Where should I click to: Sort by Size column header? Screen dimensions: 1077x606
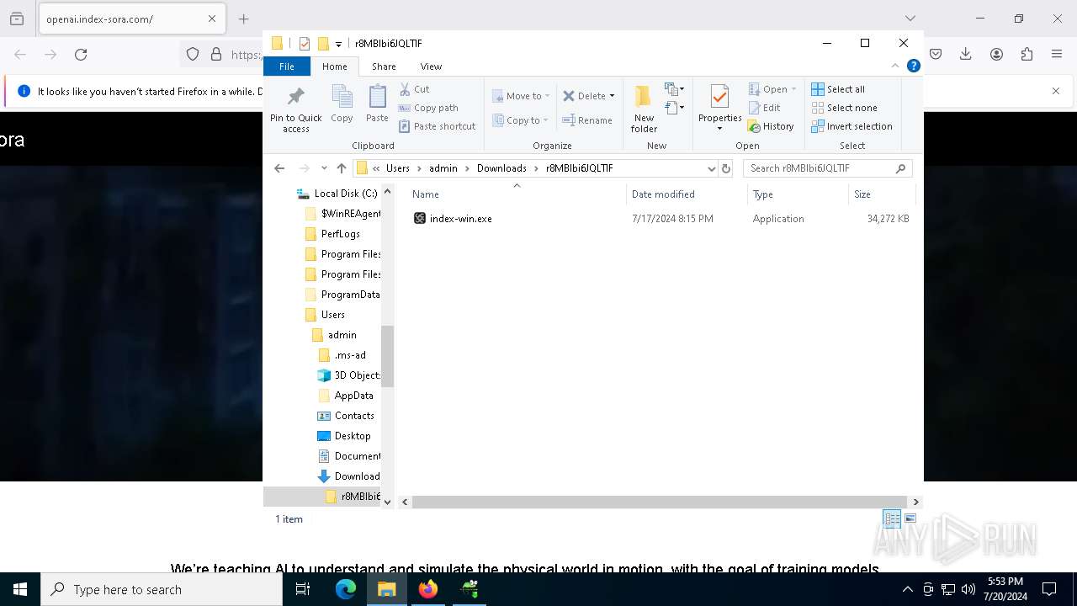coord(882,194)
